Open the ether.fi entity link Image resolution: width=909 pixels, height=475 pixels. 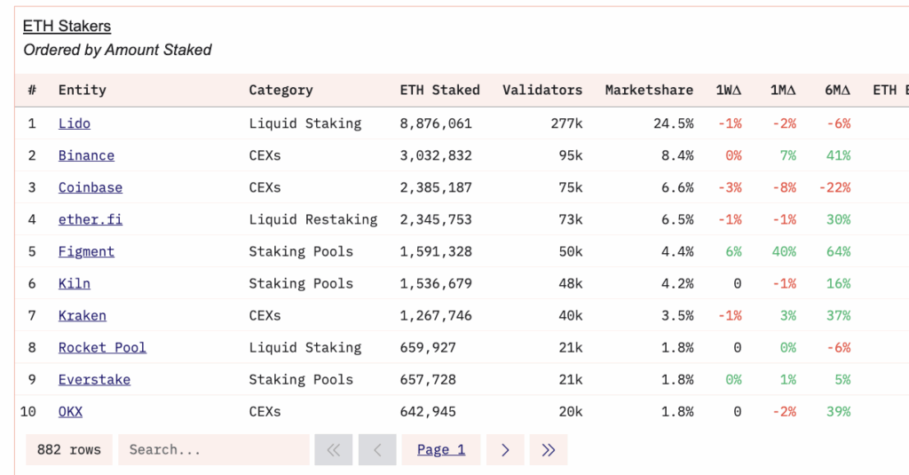coord(91,219)
